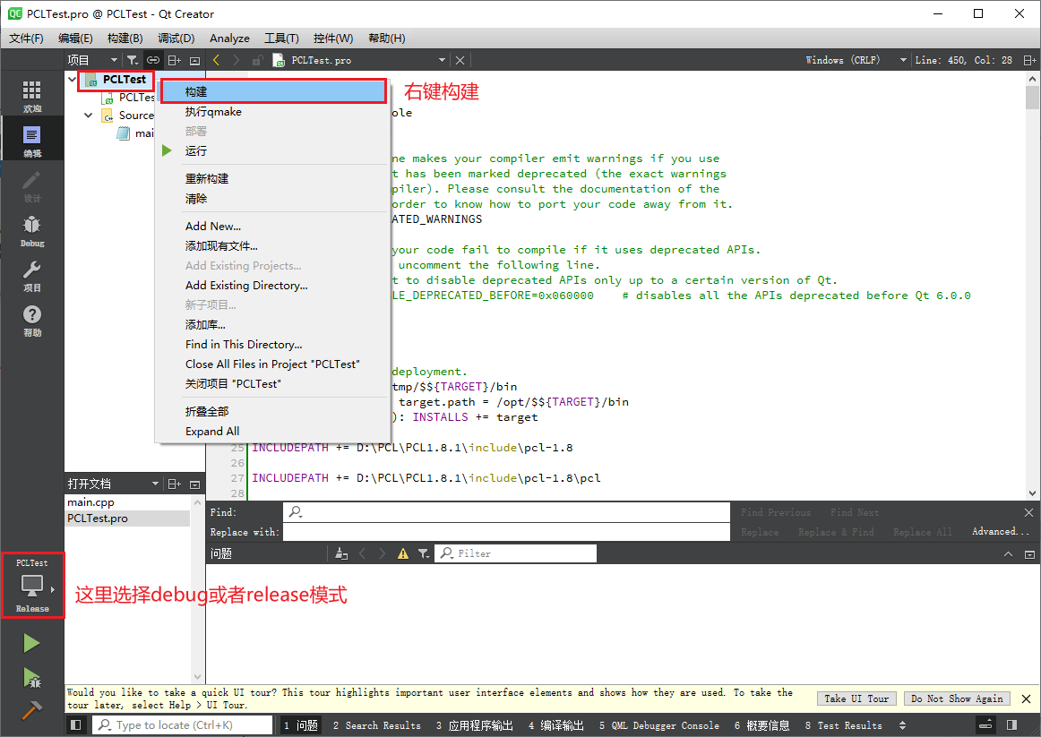This screenshot has width=1041, height=737.
Task: Switch to the 欢迎 (Welcome) mode
Action: tap(31, 92)
